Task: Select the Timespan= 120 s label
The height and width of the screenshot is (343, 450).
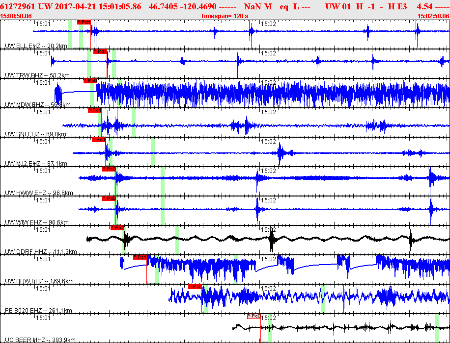Action: 225,16
